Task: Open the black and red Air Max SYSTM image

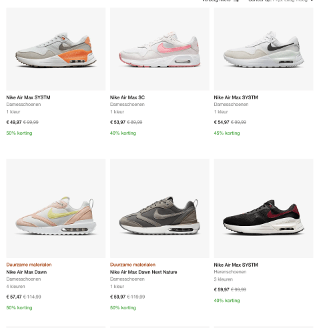Action: coord(264,209)
